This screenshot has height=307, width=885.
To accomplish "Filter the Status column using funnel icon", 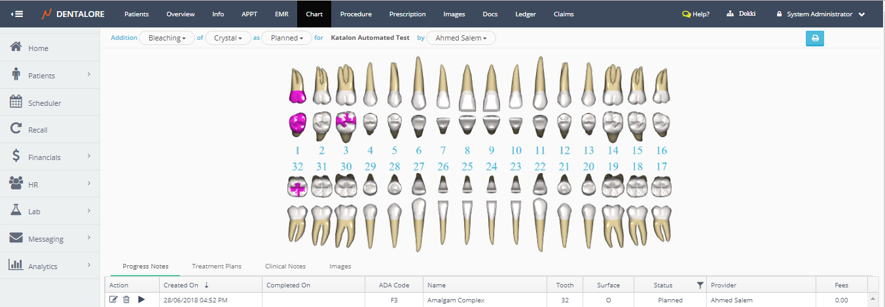I will tap(700, 285).
